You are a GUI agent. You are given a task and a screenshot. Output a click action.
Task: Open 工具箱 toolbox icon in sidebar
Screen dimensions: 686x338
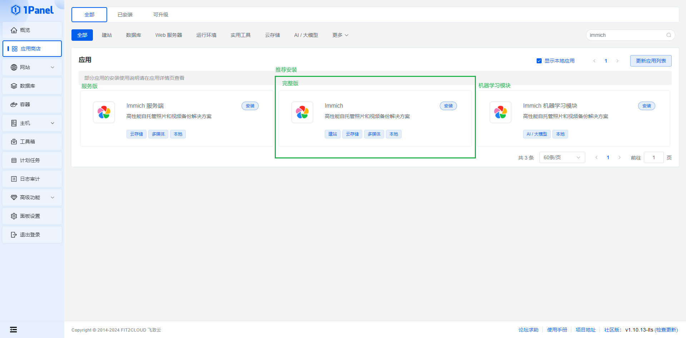click(x=14, y=142)
